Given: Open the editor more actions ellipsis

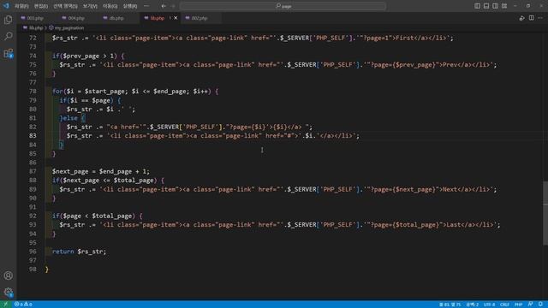Looking at the screenshot, I should click(540, 18).
